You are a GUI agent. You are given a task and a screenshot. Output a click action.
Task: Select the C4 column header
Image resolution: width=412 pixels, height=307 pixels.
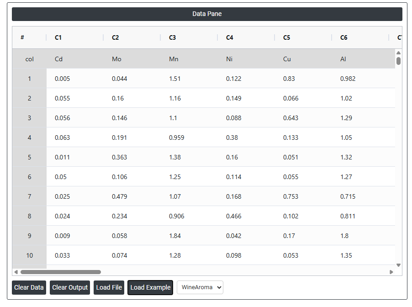point(229,37)
